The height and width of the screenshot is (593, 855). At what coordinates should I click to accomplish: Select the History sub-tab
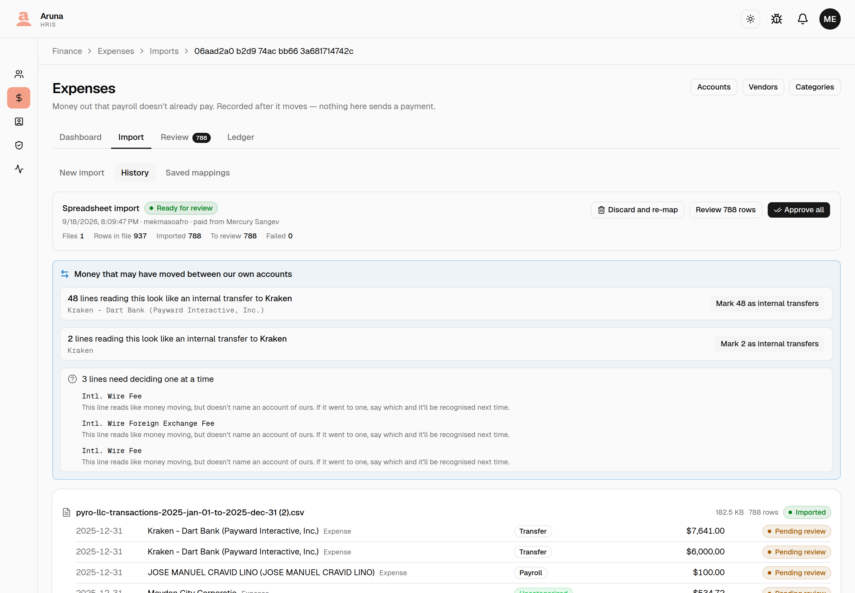(x=135, y=173)
